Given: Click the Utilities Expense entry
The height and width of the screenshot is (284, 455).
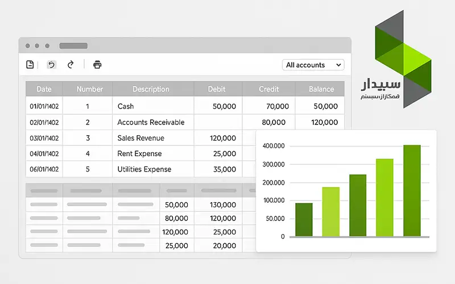Looking at the screenshot, I should pos(144,169).
